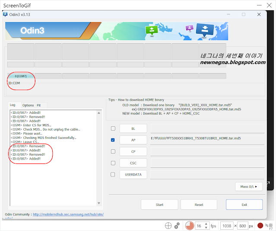Tick the CSC checkbox
This screenshot has height=231, width=276.
click(x=113, y=163)
